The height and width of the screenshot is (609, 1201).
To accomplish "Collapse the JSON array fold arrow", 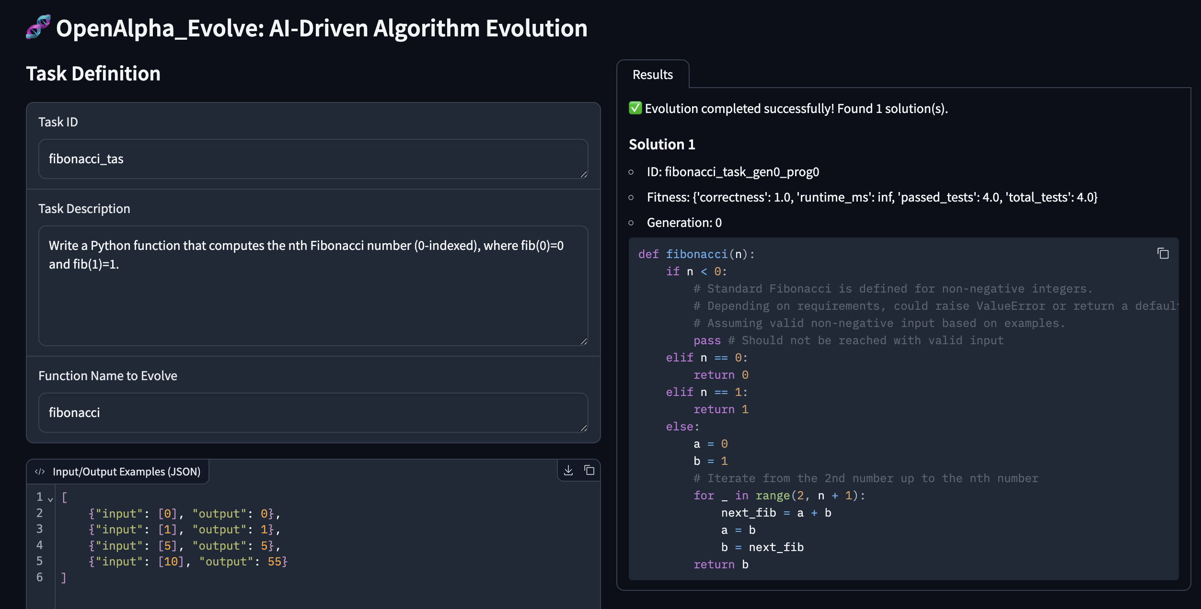I will point(50,499).
